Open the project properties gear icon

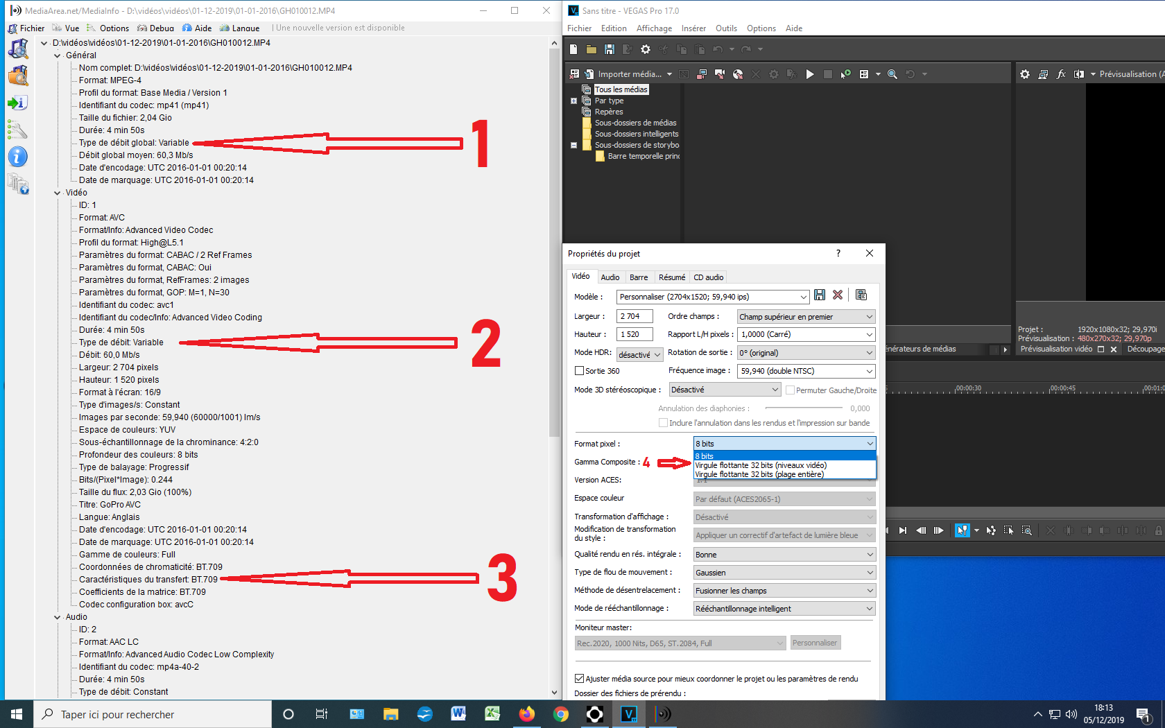(646, 49)
